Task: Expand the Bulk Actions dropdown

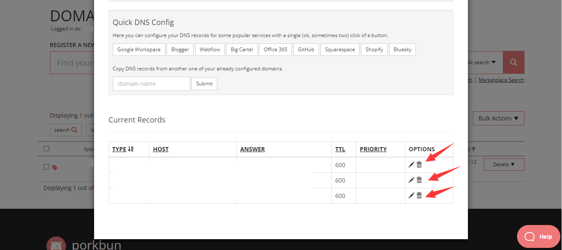Action: tap(498, 118)
